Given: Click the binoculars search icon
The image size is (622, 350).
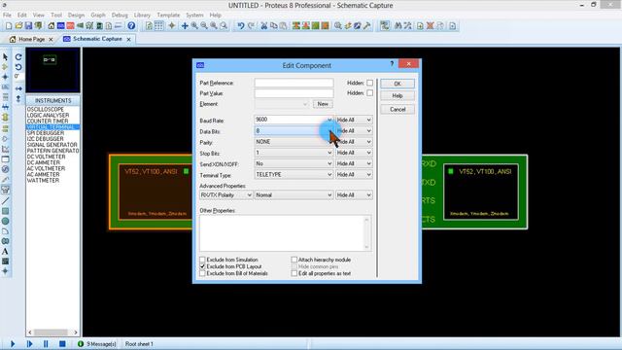Looking at the screenshot, I should coord(398,26).
